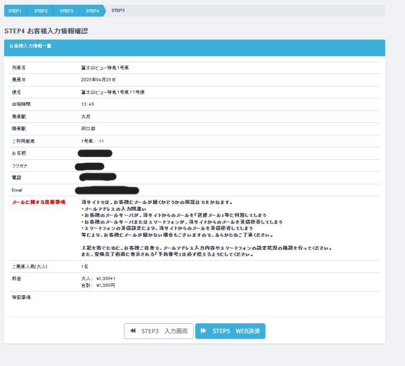The width and height of the screenshot is (405, 366).
Task: Click the seat value 1号車: 11
Action: [93, 141]
